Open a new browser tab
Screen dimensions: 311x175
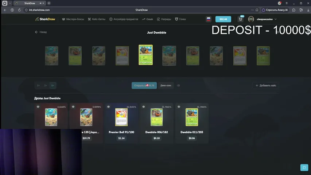49,3
